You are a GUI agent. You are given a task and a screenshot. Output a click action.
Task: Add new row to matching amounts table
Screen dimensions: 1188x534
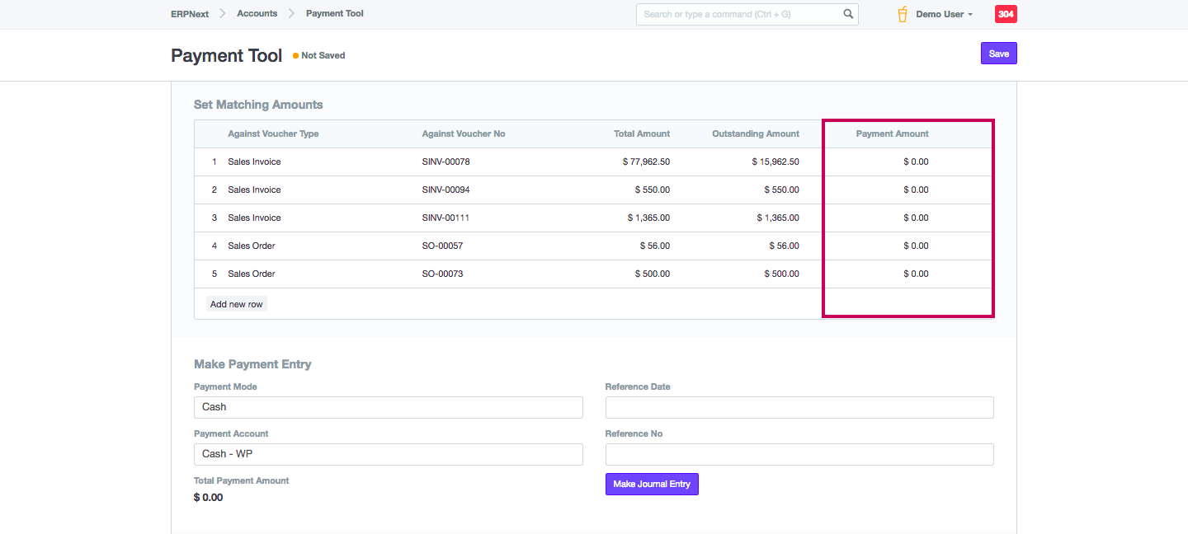pyautogui.click(x=236, y=304)
